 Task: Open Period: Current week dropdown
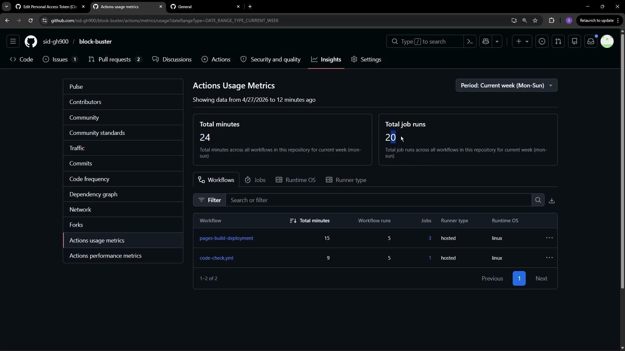(x=507, y=85)
